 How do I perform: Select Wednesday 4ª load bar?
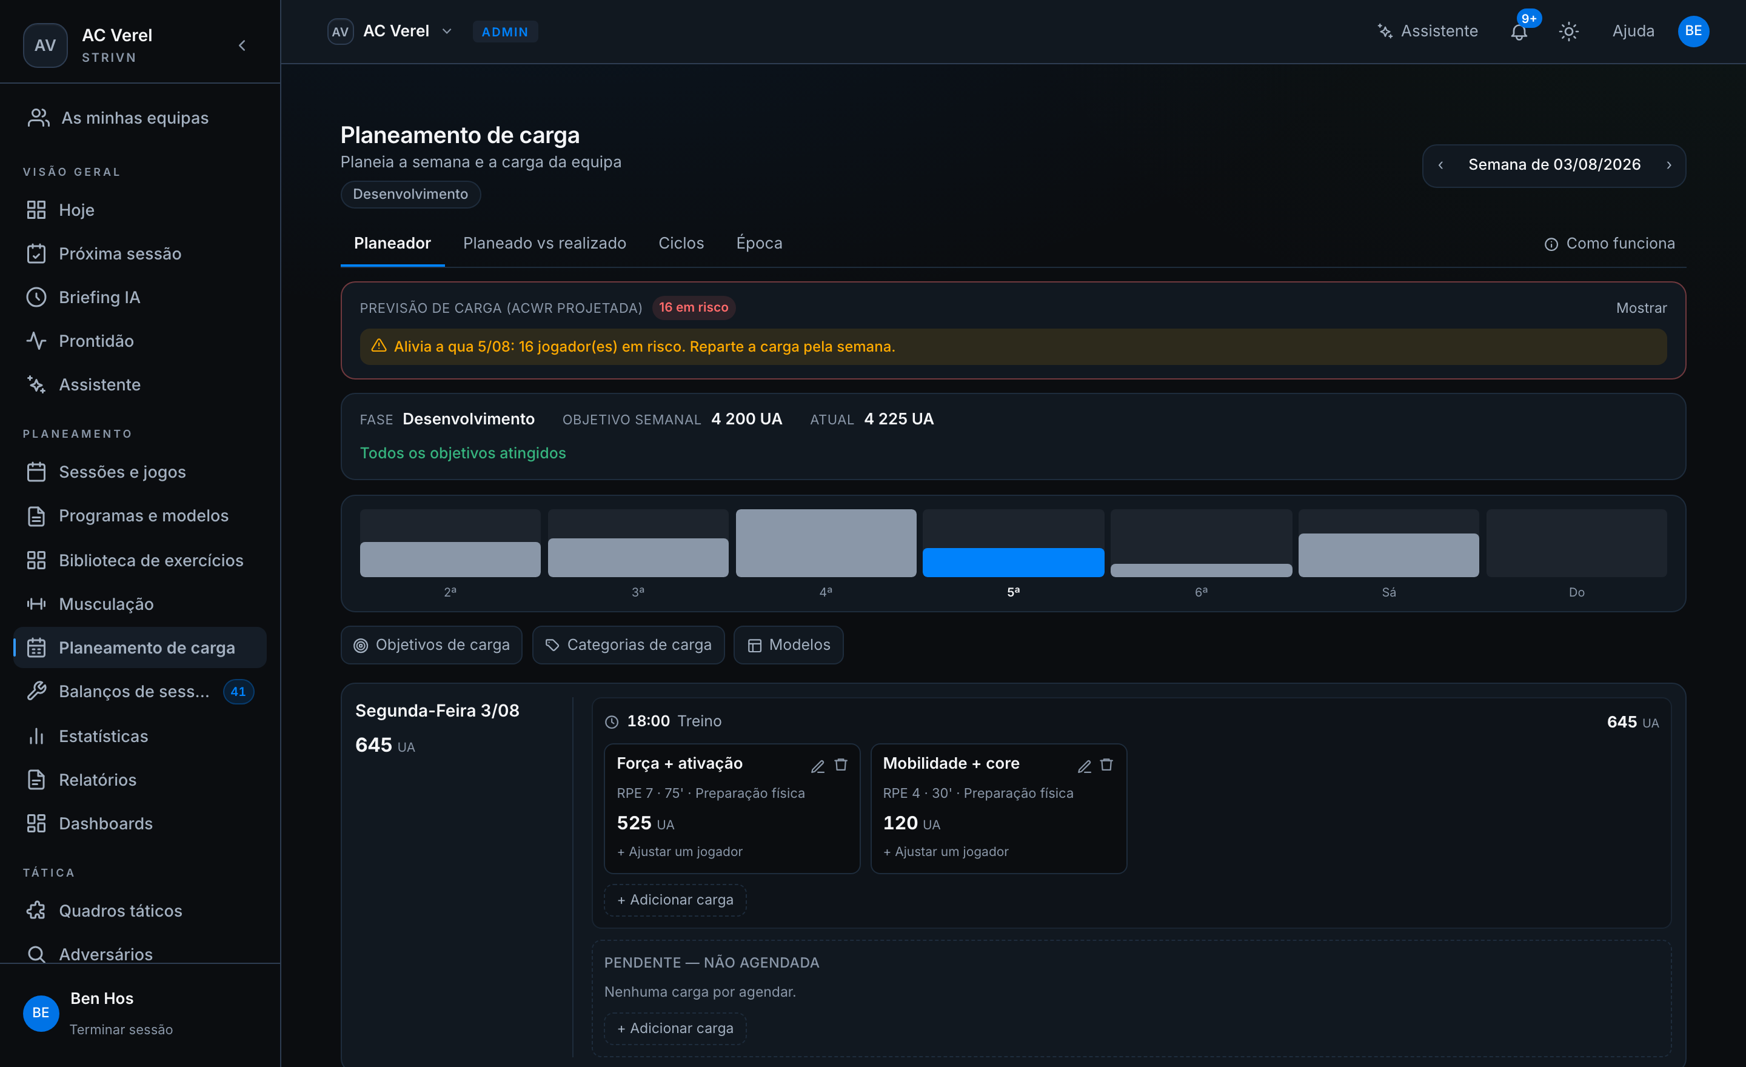coord(826,543)
